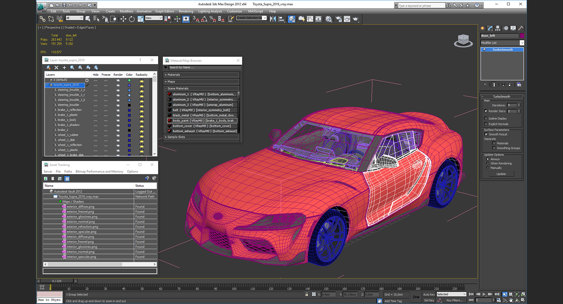Screen dimensions: 563x304
Task: Open Select by Name dialog icon
Action: point(96,19)
